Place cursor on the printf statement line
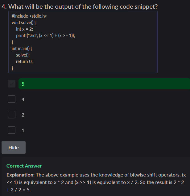Image resolution: width=190 pixels, height=196 pixels. pos(46,35)
